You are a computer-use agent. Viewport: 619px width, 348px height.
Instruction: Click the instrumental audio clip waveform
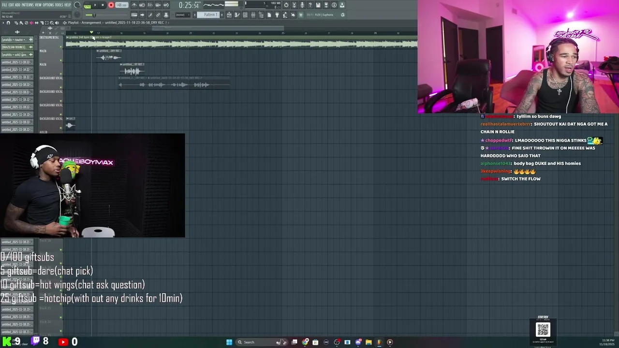coord(242,44)
